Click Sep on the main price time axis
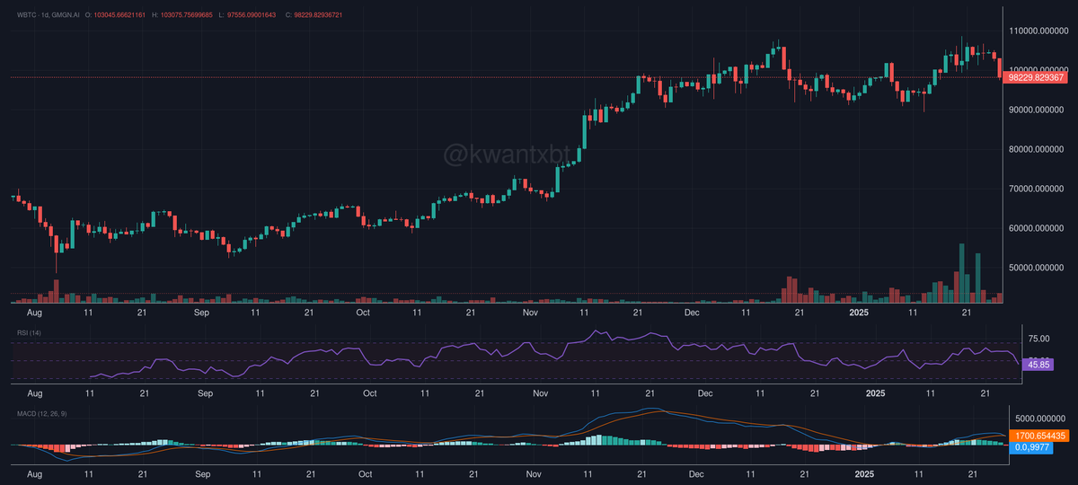The image size is (1078, 485). click(x=202, y=313)
